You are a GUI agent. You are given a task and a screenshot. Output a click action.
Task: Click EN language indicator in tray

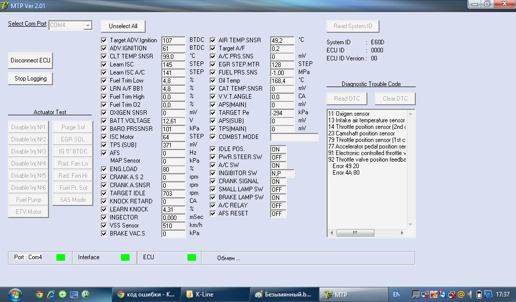pyautogui.click(x=396, y=294)
